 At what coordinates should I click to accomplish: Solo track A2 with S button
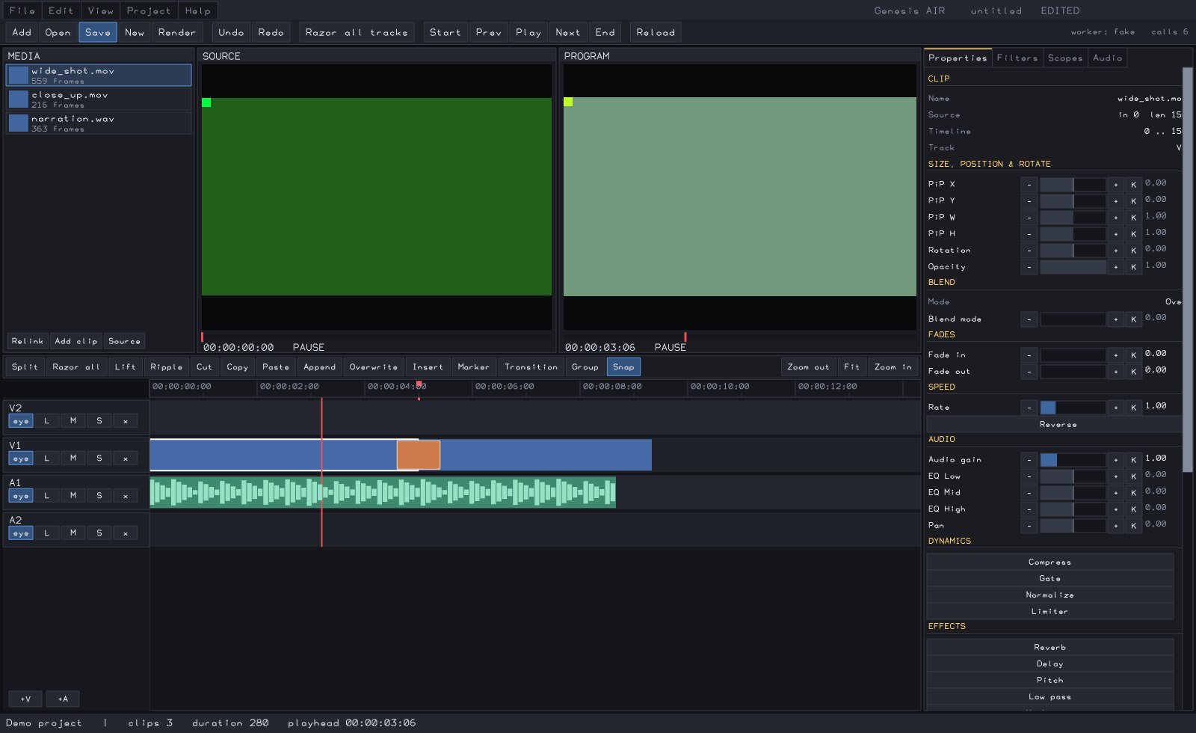(x=99, y=533)
